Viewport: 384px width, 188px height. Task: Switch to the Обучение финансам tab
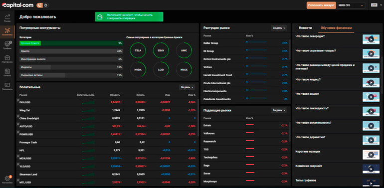coord(336,28)
